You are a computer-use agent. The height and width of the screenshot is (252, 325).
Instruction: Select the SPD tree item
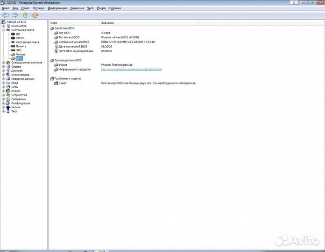tap(19, 50)
